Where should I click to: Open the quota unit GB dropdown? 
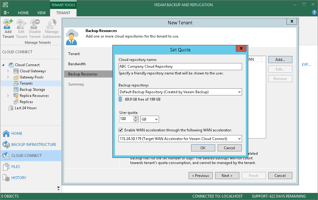pos(156,119)
